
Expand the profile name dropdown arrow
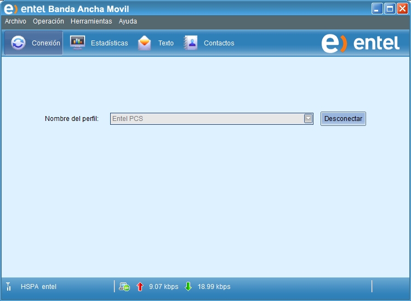click(x=308, y=119)
